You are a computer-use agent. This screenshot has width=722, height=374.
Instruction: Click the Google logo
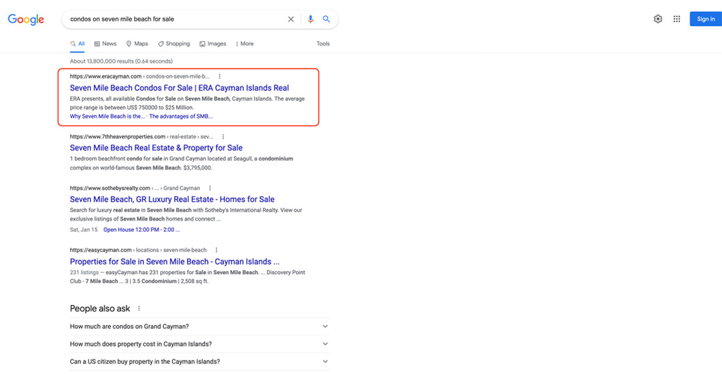pos(26,19)
